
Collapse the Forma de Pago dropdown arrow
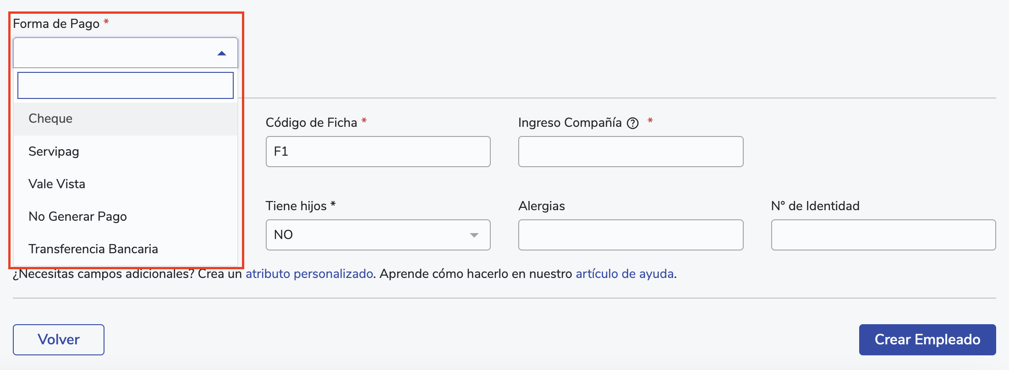(x=222, y=54)
